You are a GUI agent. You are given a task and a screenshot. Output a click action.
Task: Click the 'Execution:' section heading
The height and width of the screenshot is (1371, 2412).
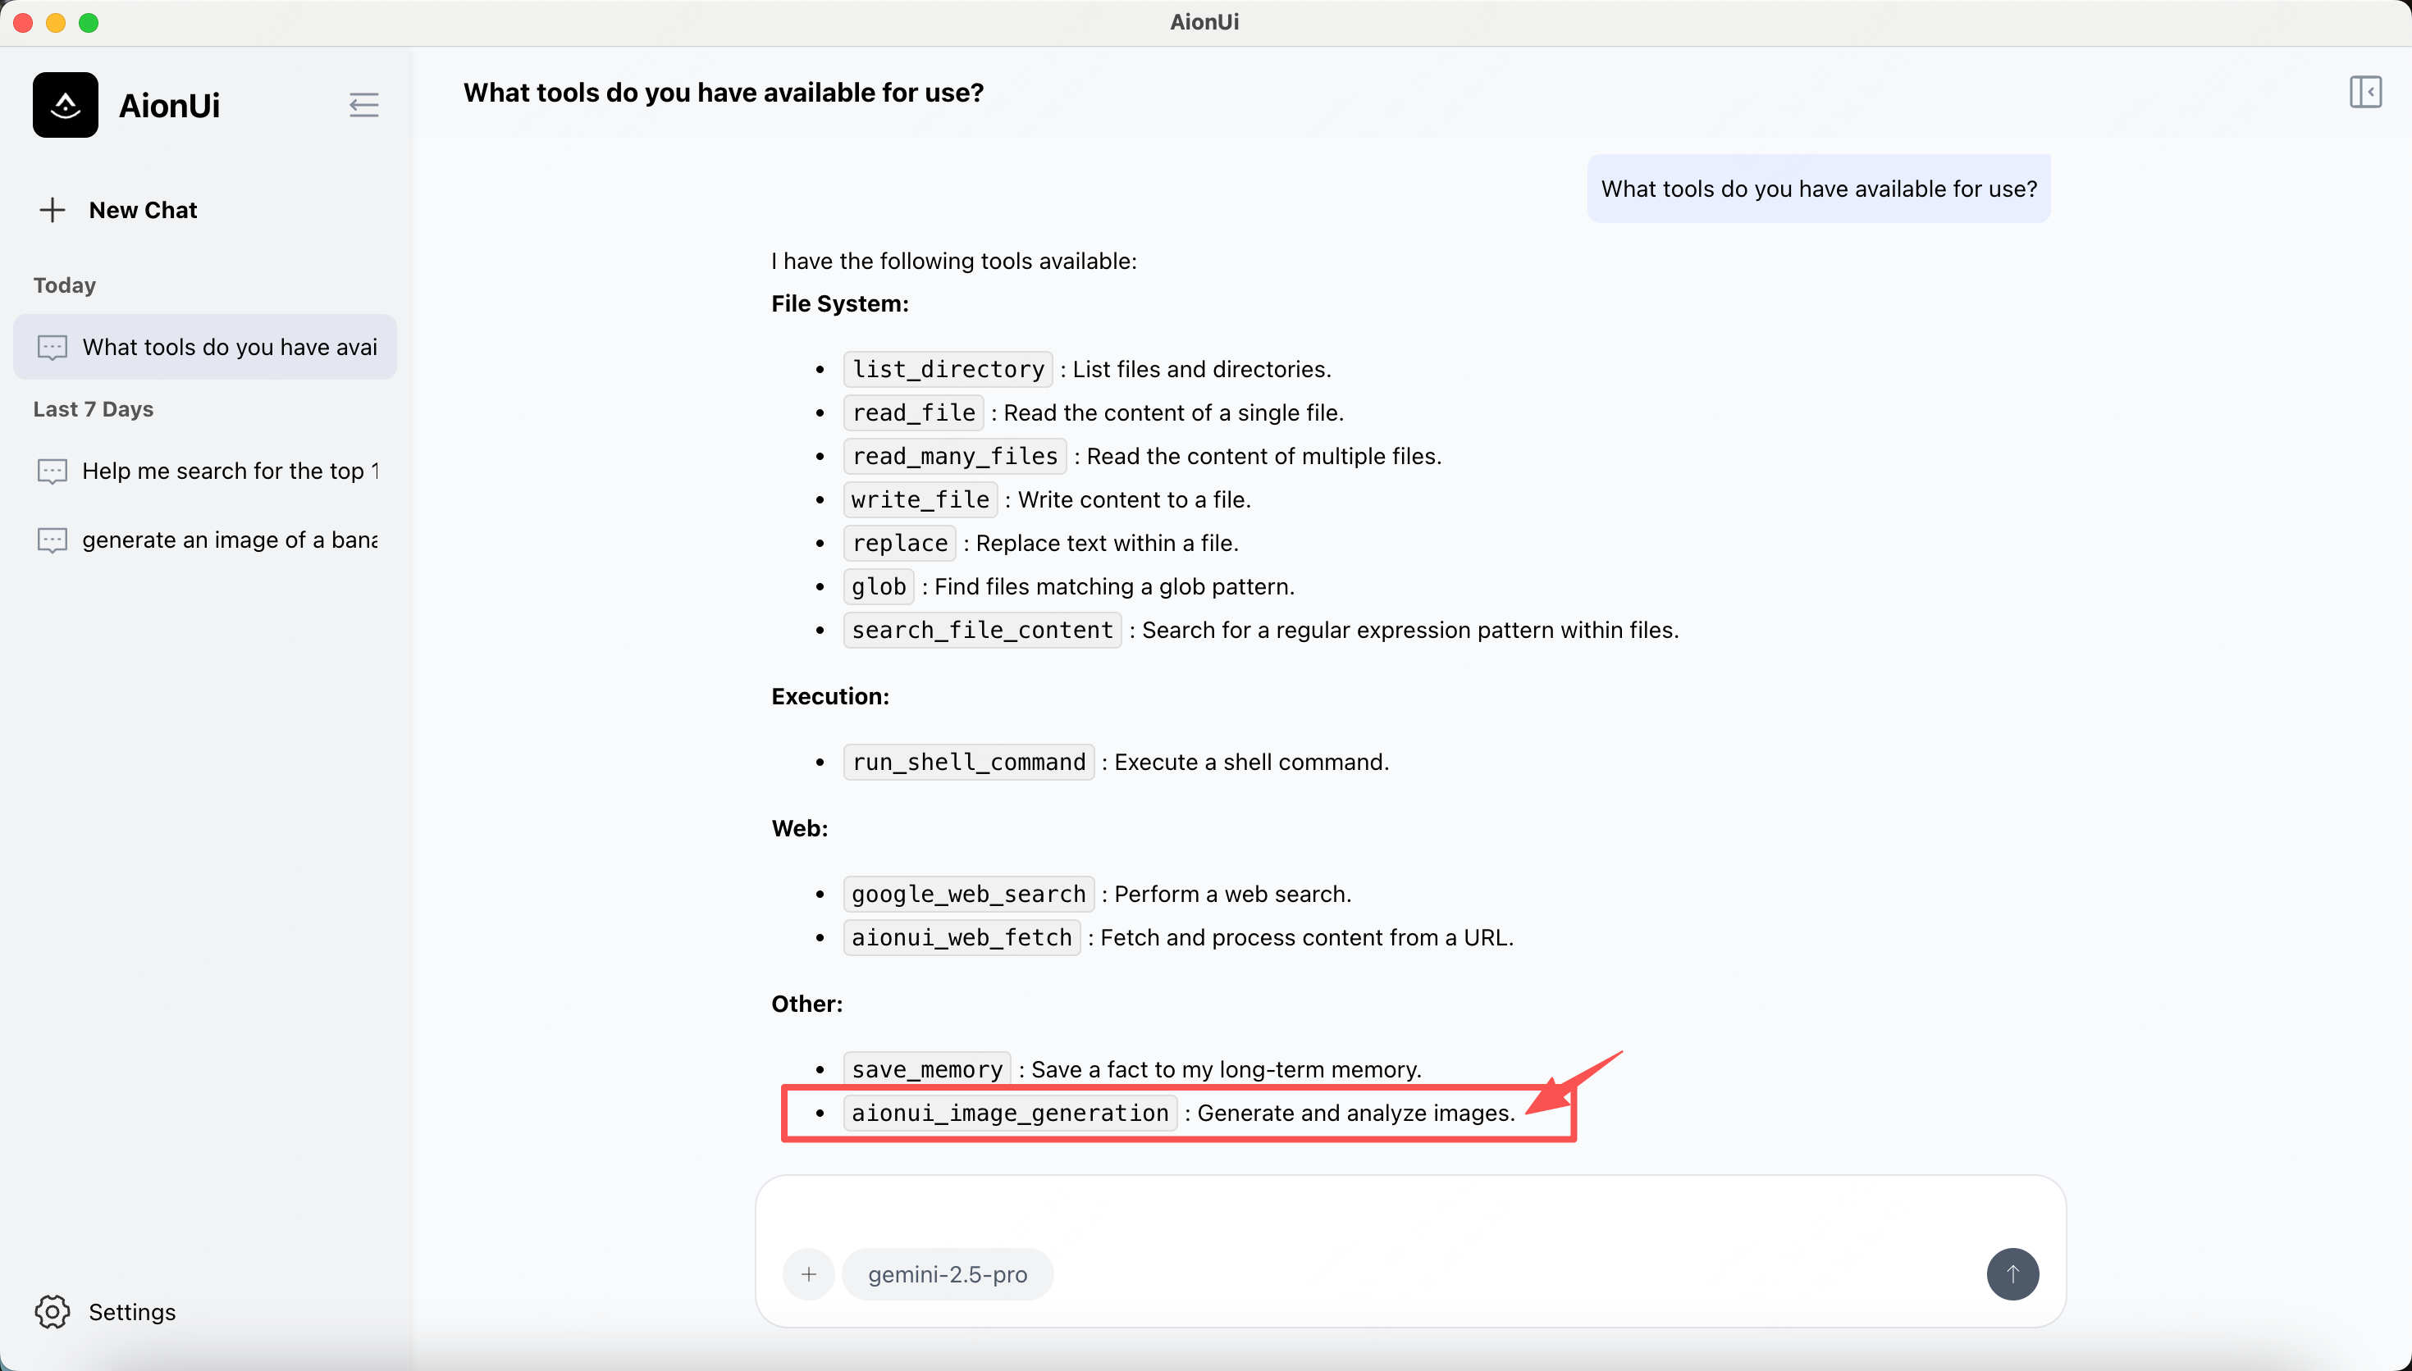click(829, 697)
